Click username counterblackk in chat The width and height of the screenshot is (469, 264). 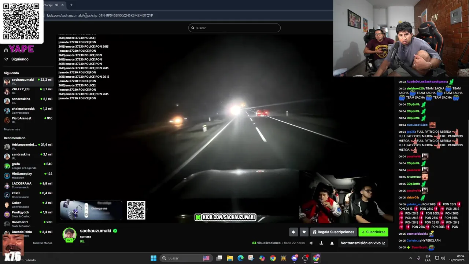(x=417, y=234)
